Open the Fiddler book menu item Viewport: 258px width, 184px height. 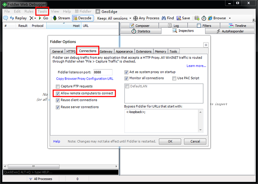(x=83, y=11)
